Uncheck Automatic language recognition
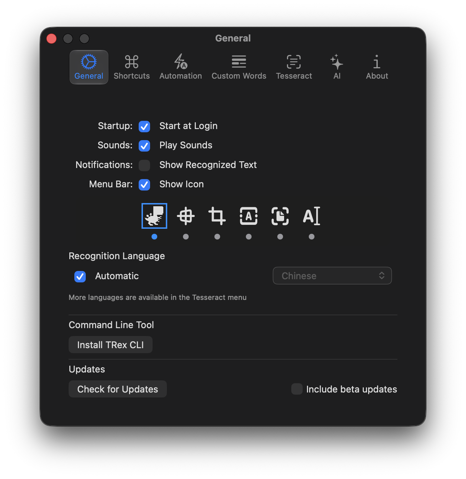Screen dimensions: 466x479 pyautogui.click(x=80, y=276)
